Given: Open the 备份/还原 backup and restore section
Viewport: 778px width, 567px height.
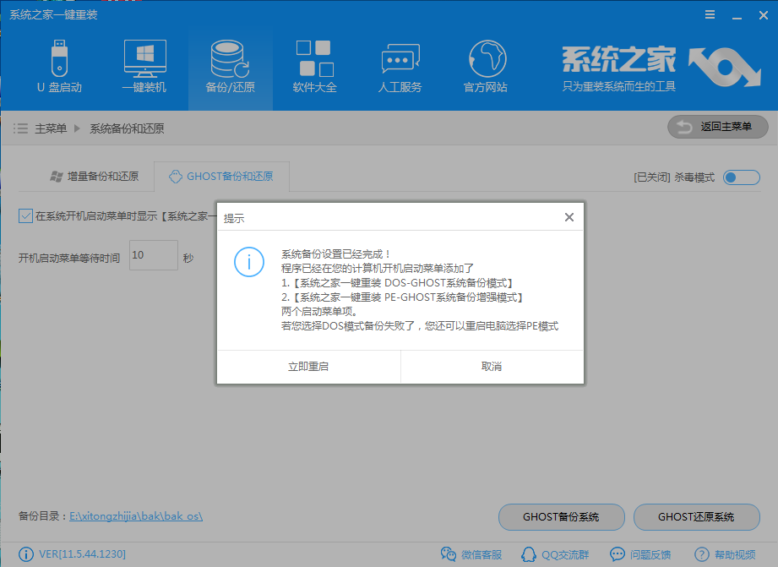Looking at the screenshot, I should pyautogui.click(x=230, y=66).
